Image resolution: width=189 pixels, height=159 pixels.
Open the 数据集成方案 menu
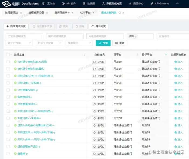(112, 4)
